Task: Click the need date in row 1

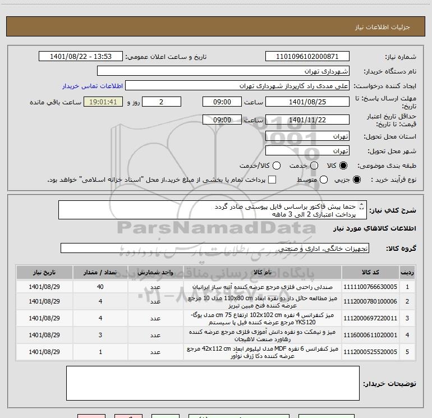Action: click(44, 287)
